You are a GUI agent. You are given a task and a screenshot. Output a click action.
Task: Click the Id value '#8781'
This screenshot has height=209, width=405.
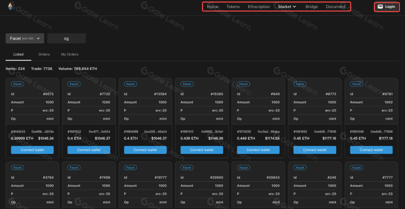pyautogui.click(x=387, y=94)
